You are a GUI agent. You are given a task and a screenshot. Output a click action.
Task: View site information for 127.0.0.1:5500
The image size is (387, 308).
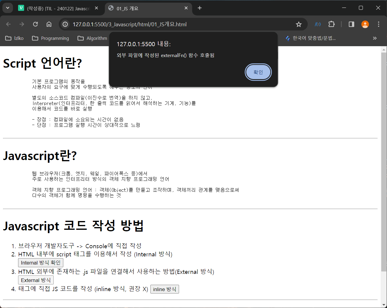[65, 24]
